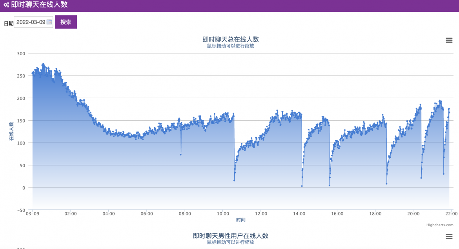Focus the date field showing 2022-03-09
Viewport: 459px width, 249px height.
tap(33, 22)
